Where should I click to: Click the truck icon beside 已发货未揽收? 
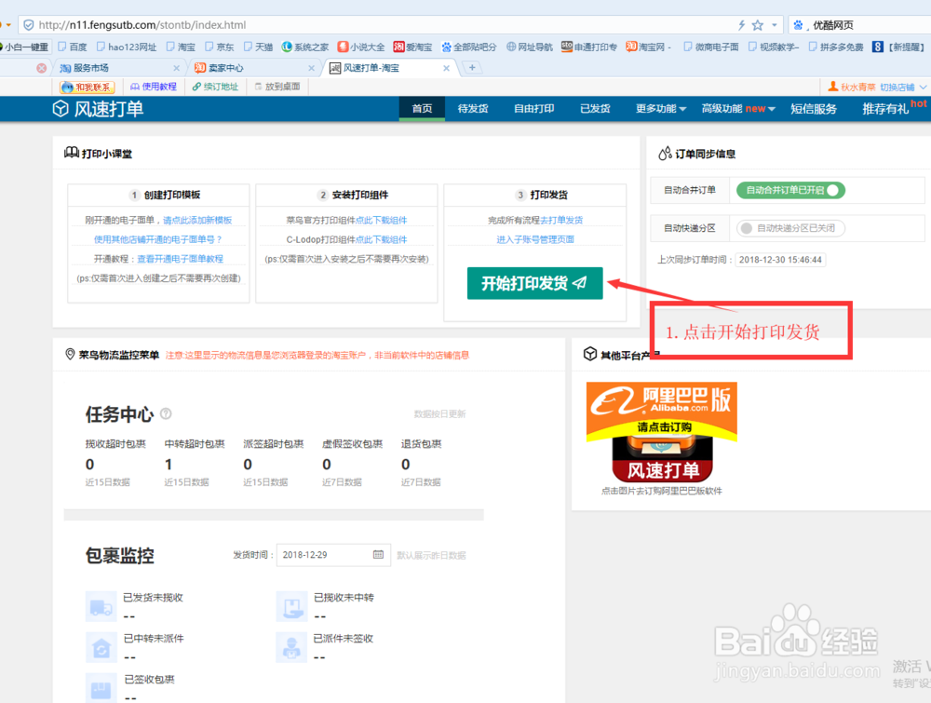[x=101, y=605]
